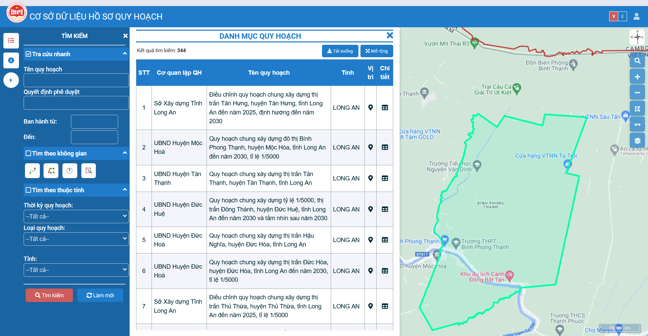This screenshot has width=648, height=336.
Task: Click the Tải xuống download button
Action: [340, 51]
